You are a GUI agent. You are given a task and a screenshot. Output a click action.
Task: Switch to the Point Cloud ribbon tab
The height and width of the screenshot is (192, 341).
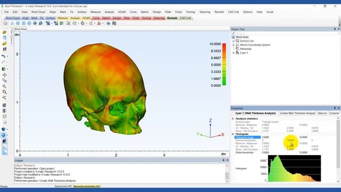[x=13, y=18]
